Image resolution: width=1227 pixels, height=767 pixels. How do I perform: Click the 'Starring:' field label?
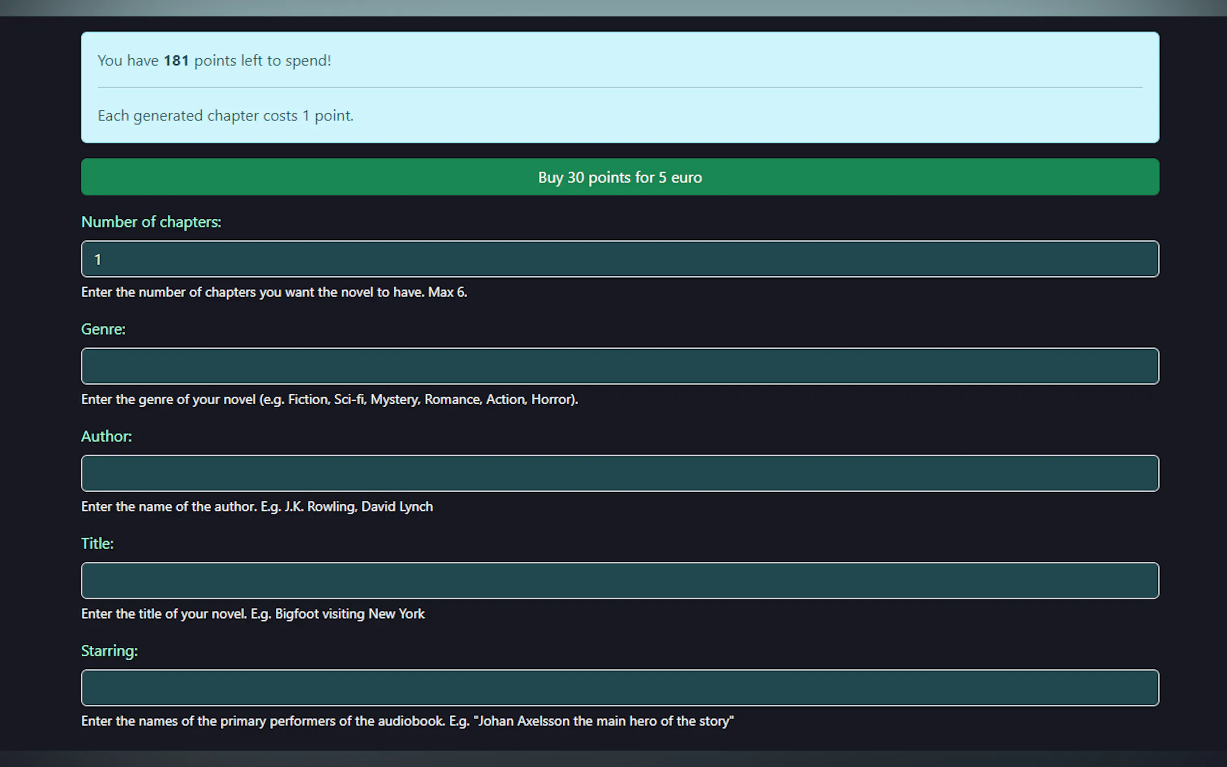109,651
